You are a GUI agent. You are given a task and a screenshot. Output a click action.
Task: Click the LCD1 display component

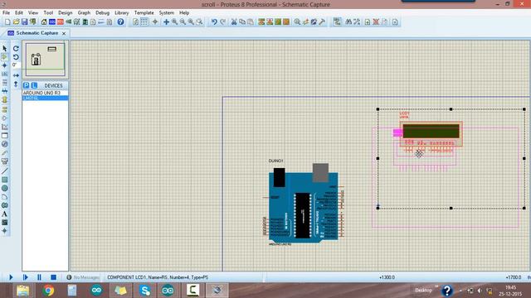[x=431, y=134]
